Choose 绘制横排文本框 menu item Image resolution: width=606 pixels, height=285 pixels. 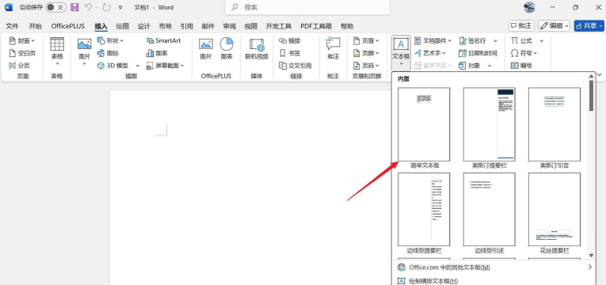coord(494,281)
